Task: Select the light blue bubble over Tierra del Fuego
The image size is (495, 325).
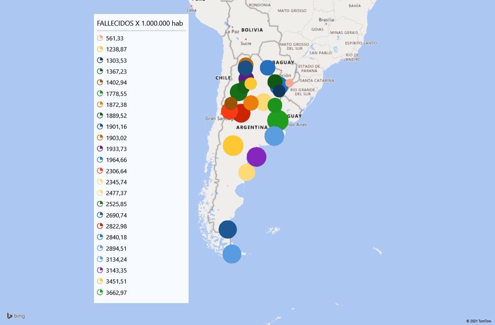Action: click(232, 254)
